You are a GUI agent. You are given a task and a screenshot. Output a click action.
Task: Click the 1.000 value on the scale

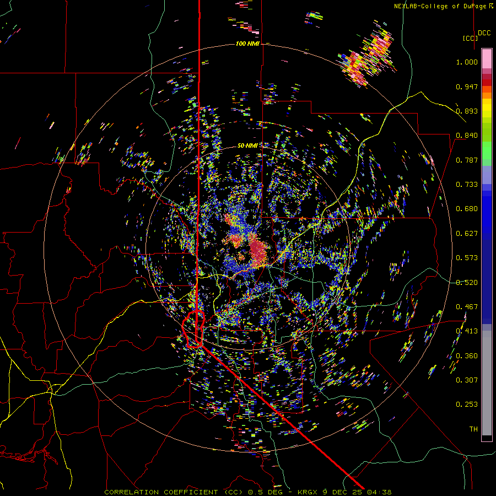pyautogui.click(x=467, y=62)
